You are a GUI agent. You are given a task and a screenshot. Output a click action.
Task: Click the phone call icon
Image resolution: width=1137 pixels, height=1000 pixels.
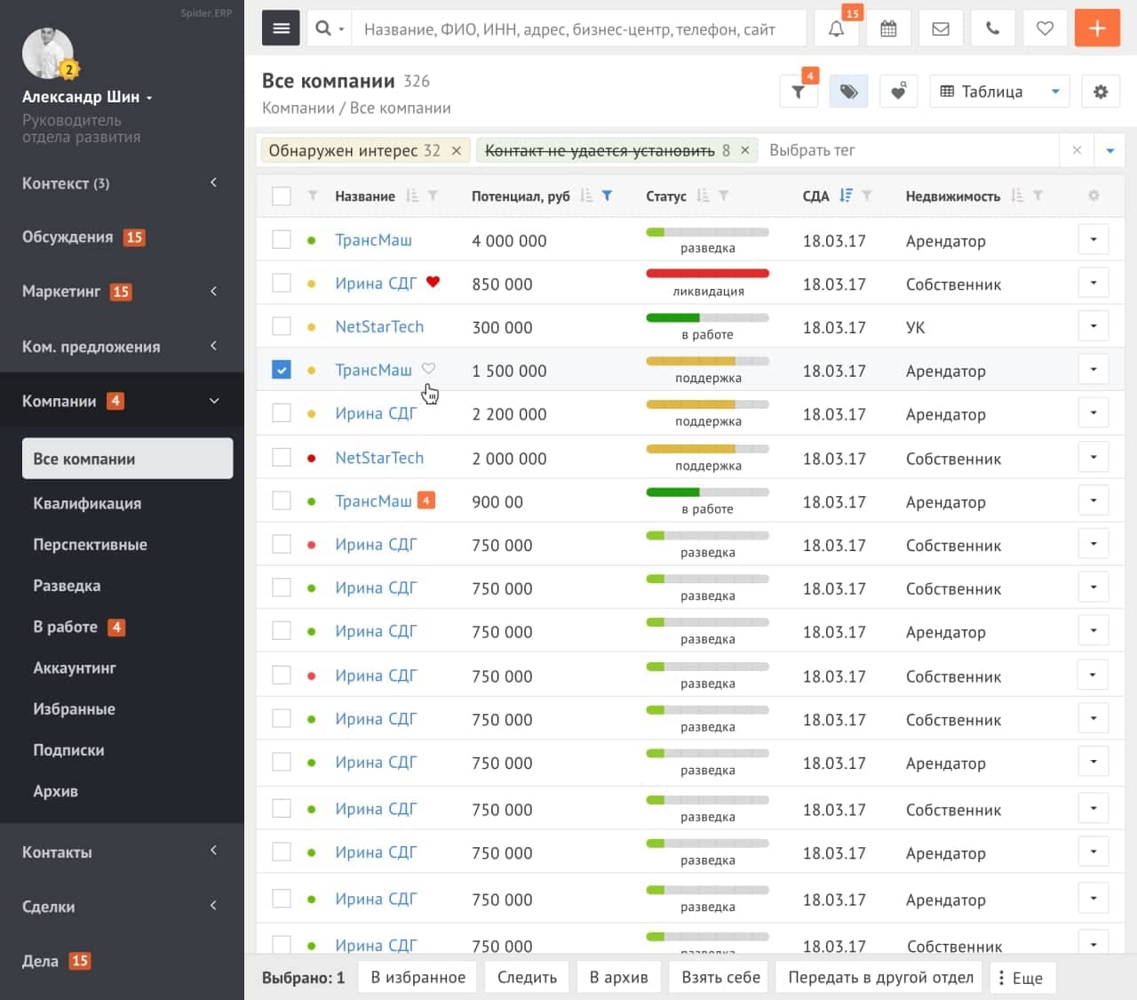click(x=993, y=29)
